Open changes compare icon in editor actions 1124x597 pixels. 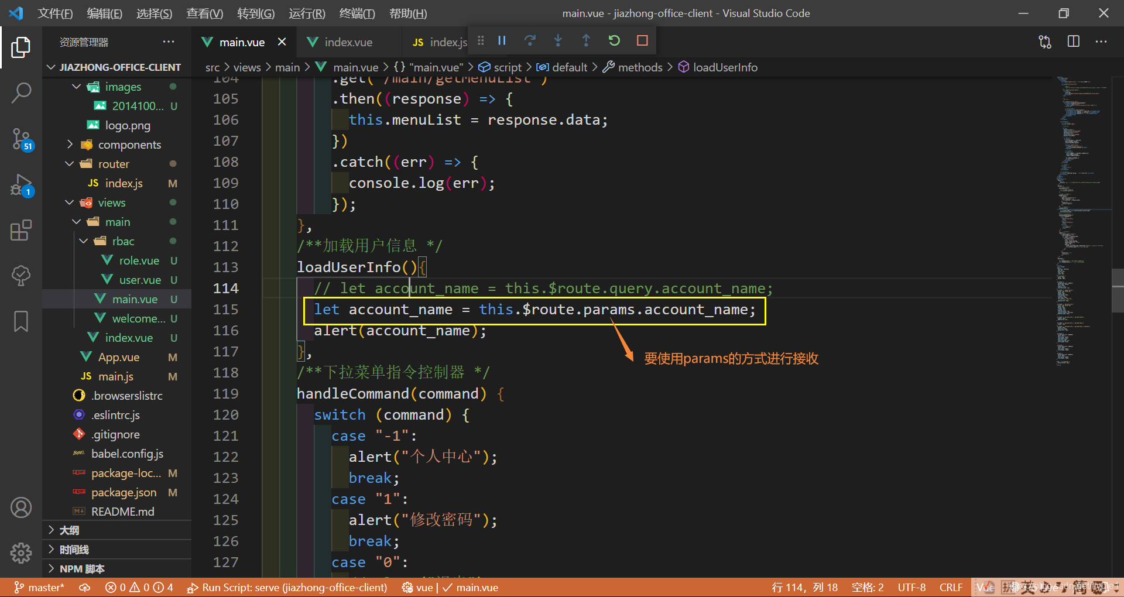click(x=1045, y=42)
